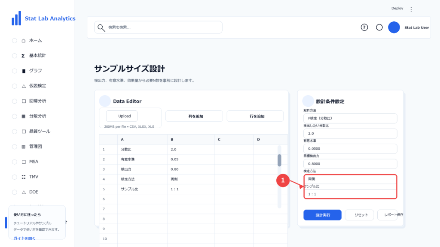Click the triangle icon beside 仮説検定

pyautogui.click(x=24, y=86)
